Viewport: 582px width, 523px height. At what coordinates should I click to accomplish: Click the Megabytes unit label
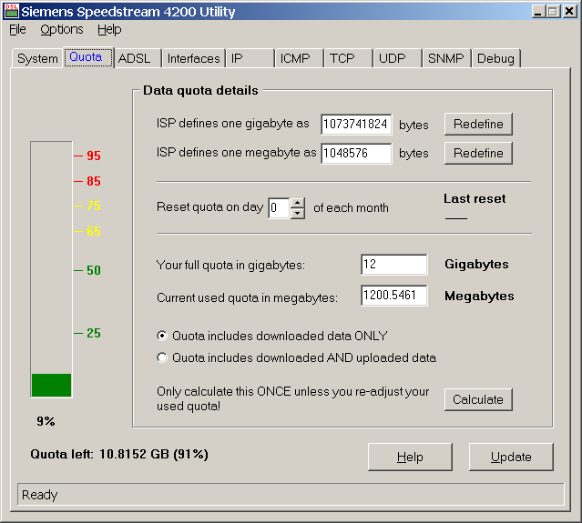(479, 296)
